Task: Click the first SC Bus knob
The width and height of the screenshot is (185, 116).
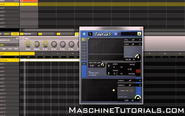Action: pos(45,44)
